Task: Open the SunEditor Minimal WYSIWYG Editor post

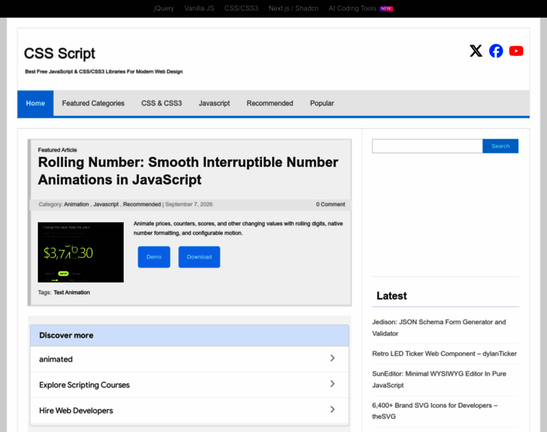Action: [439, 379]
